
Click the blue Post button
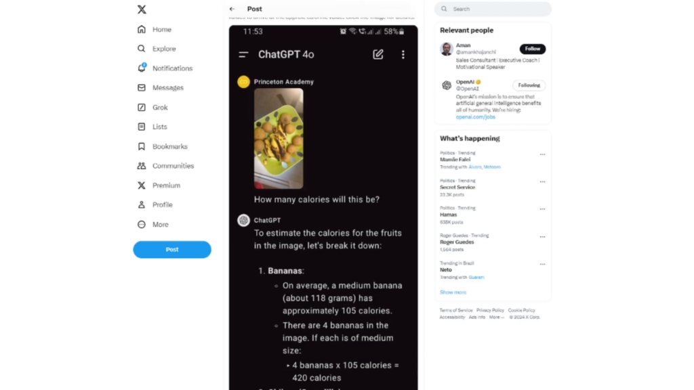pos(172,249)
